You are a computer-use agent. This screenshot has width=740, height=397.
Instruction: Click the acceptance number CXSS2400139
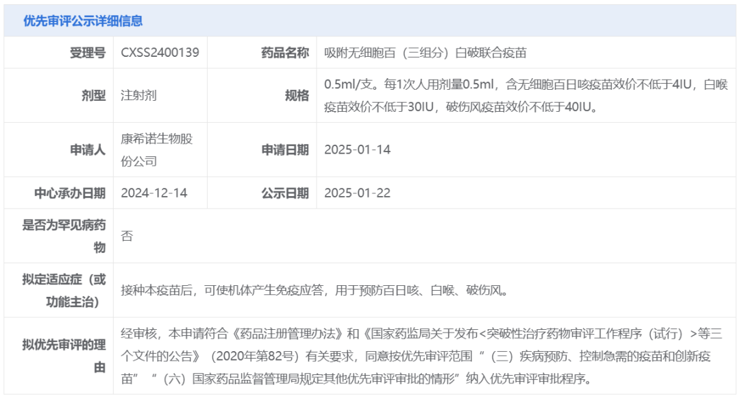158,50
